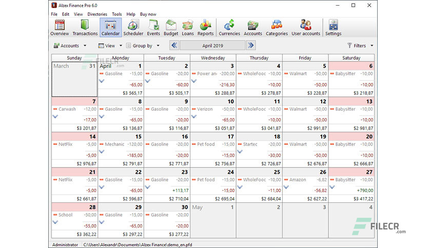This screenshot has width=429, height=248.
Task: Click the Wednesday column header
Action: pos(213,58)
